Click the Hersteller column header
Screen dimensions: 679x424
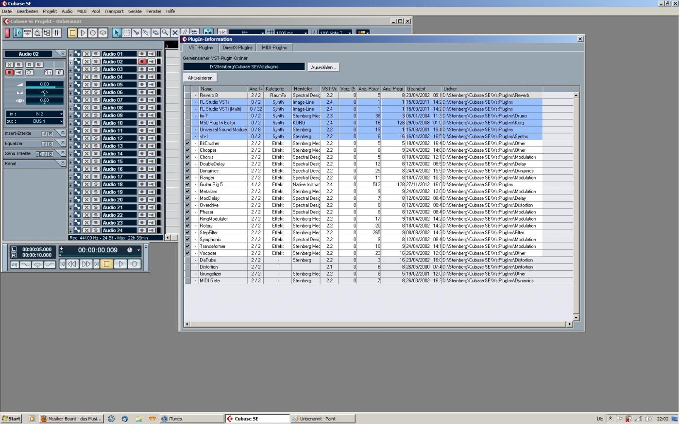306,89
